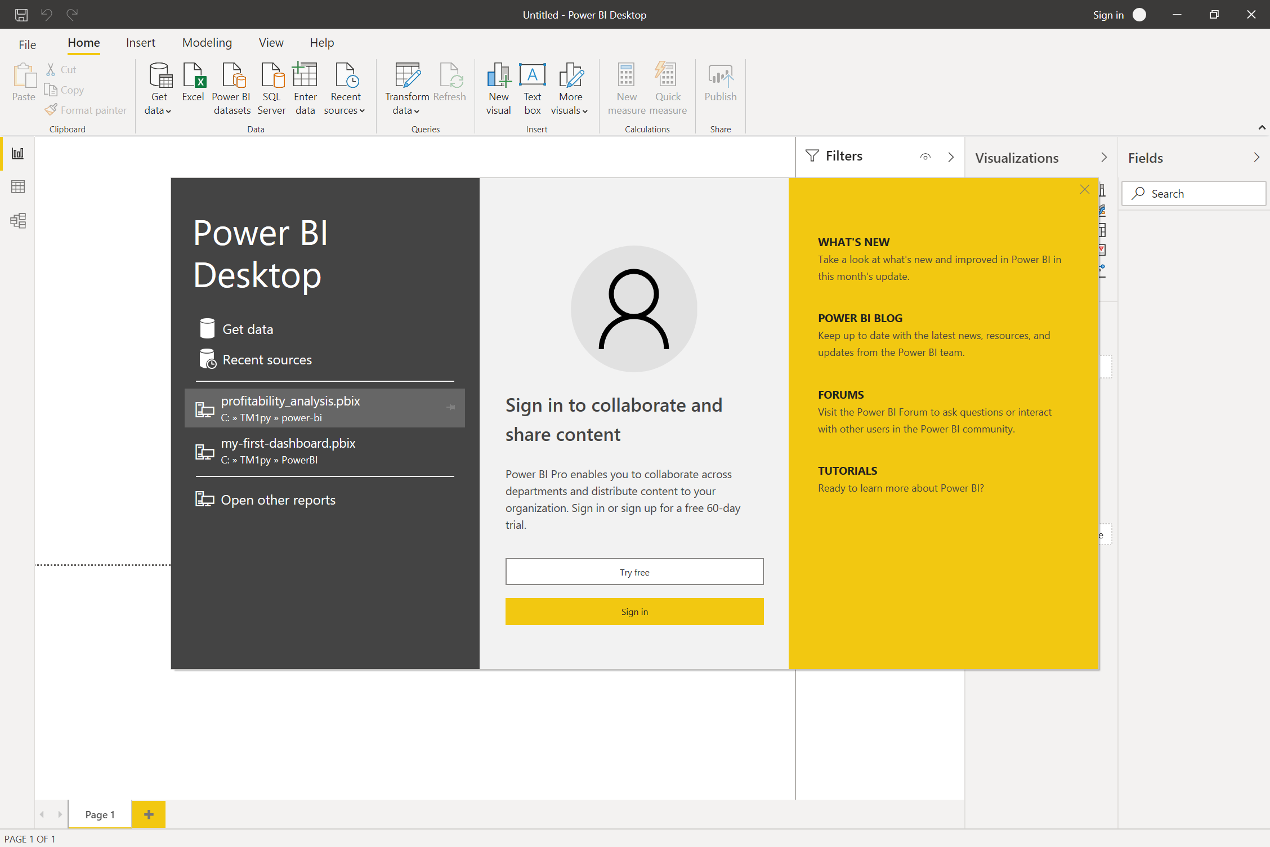Collapse the Visualizations pane chevron

(1103, 158)
